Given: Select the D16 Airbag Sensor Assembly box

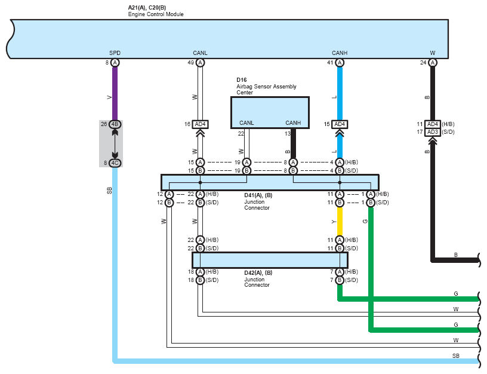Looking at the screenshot, I should click(270, 112).
